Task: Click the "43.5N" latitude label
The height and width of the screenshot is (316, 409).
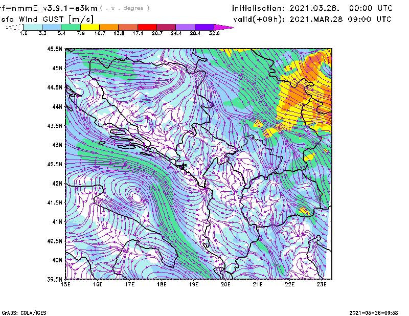Action: point(55,126)
